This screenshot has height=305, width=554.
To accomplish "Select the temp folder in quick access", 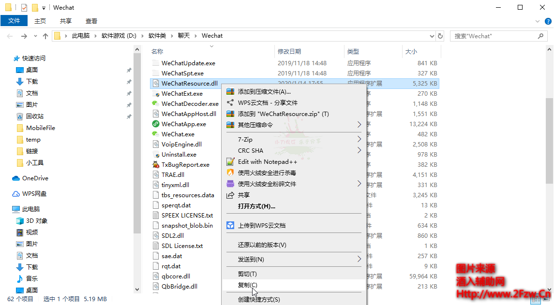I will coord(33,140).
